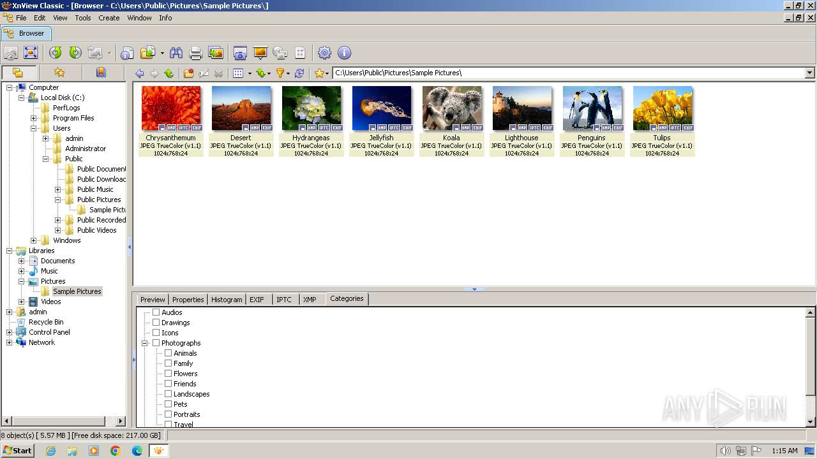Image resolution: width=817 pixels, height=459 pixels.
Task: Go up one folder level icon
Action: tap(169, 73)
